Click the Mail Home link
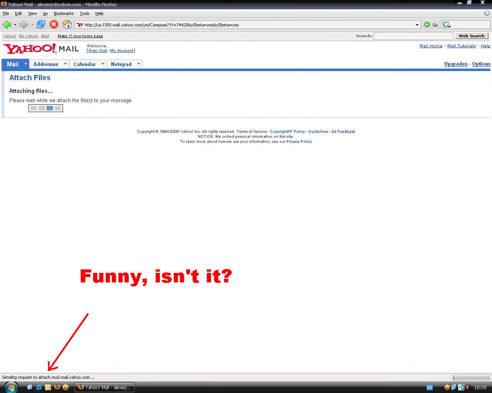Viewport: 492px width, 393px height. 431,46
